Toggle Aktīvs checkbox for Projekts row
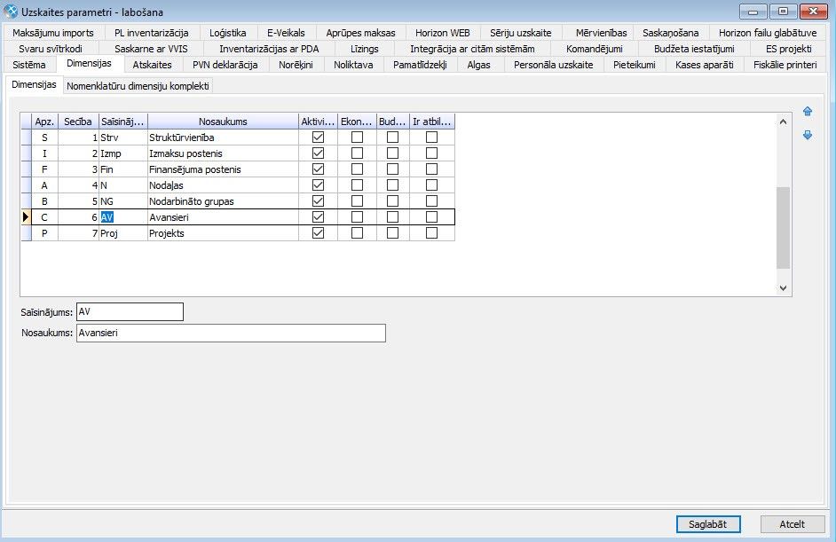This screenshot has width=836, height=542. [318, 233]
